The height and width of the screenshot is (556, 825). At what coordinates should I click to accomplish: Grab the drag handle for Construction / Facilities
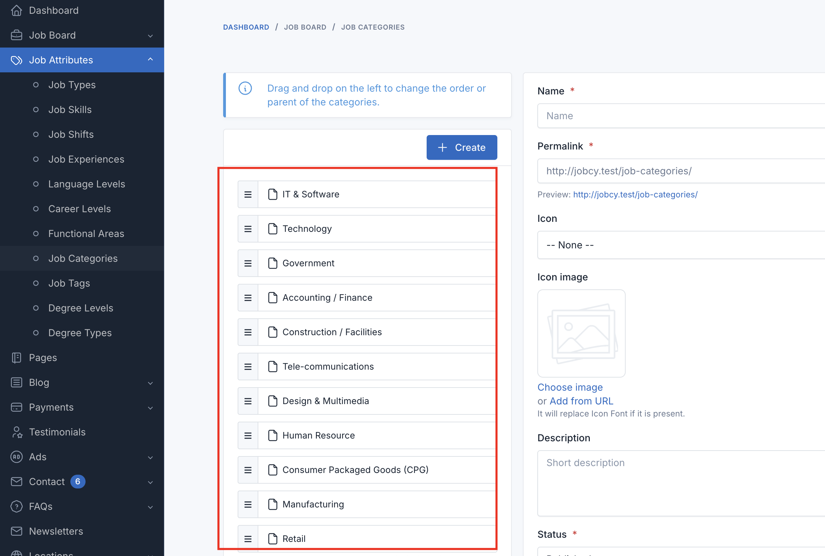(x=248, y=332)
